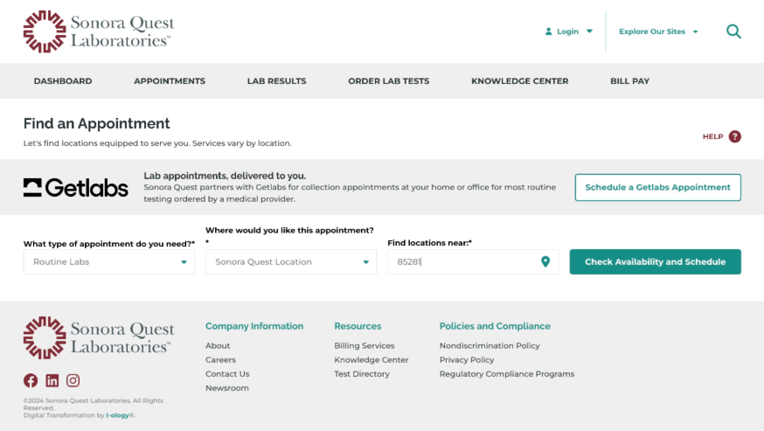Open the Lab Results menu item
This screenshot has height=431, width=764.
pos(277,81)
